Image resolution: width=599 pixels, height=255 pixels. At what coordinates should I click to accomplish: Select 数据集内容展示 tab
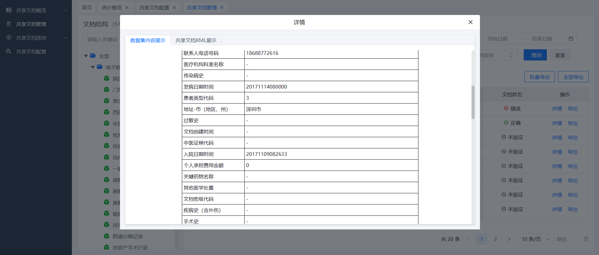(148, 40)
